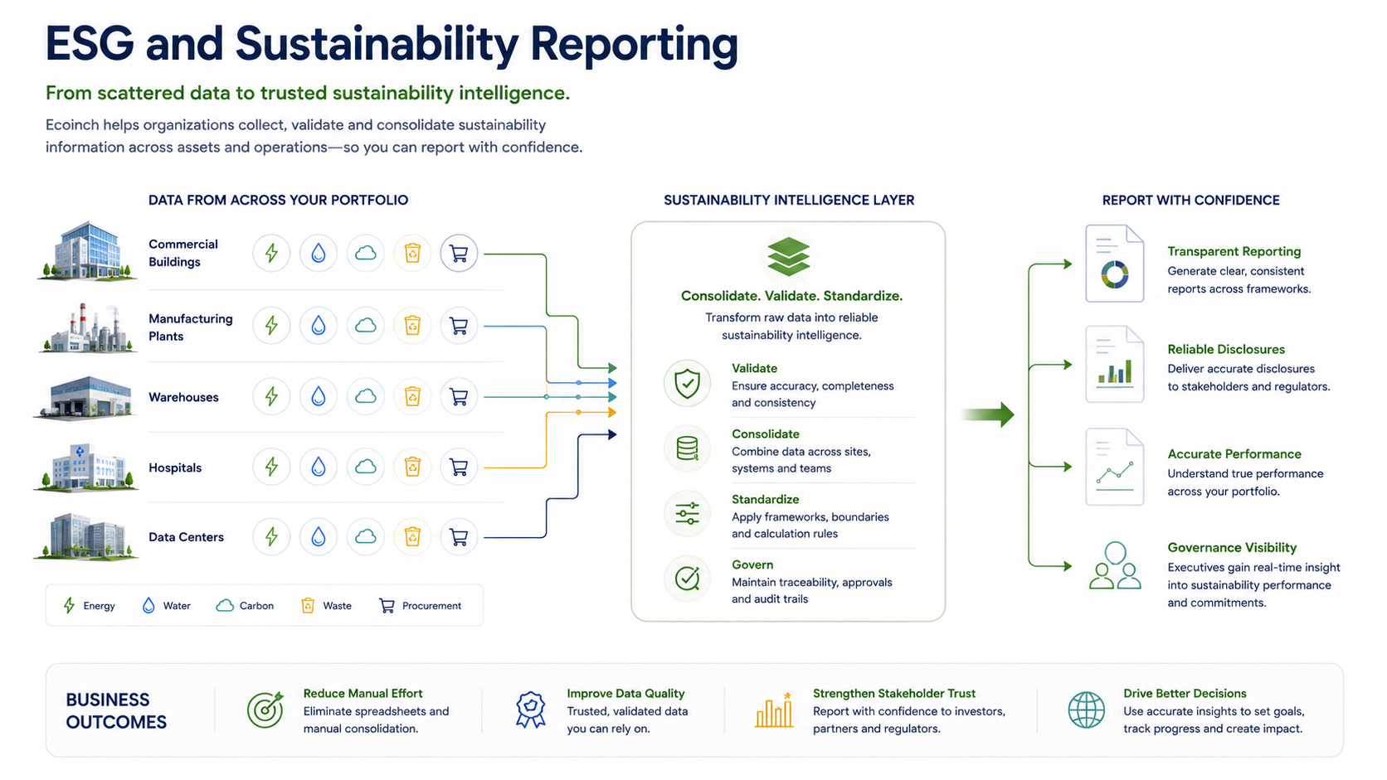
Task: Click the energy bolt icon for Warehouses
Action: click(x=271, y=397)
